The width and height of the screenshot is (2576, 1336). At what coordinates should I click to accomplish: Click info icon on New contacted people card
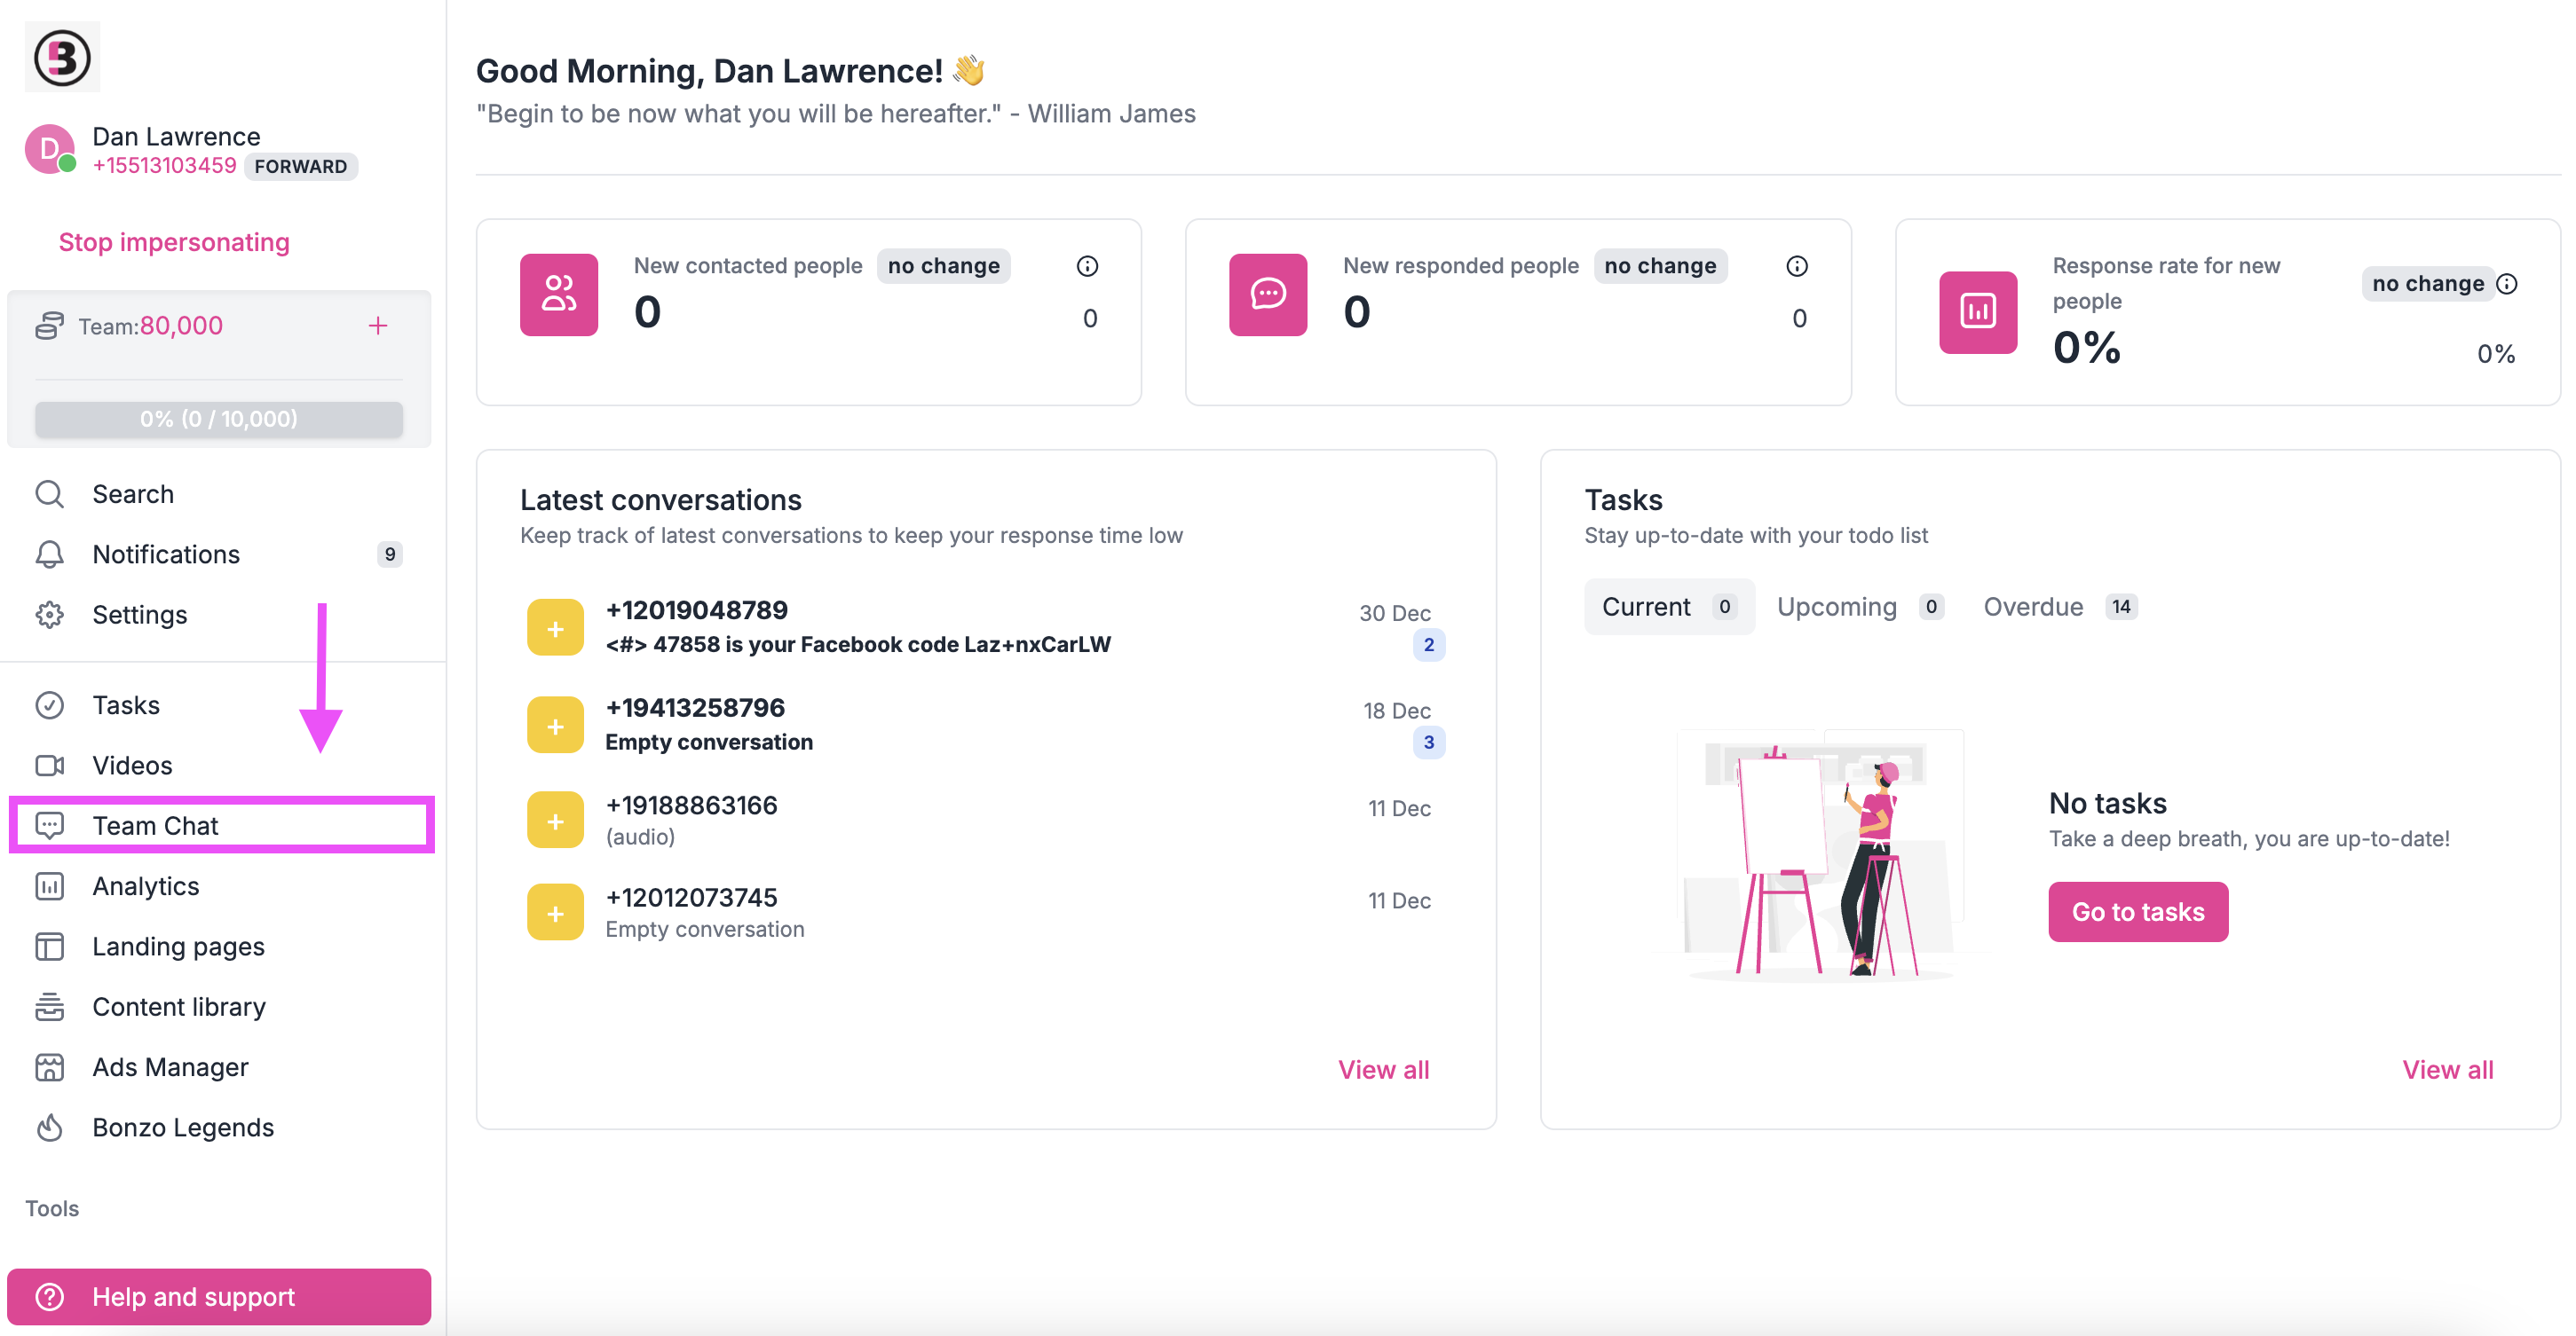[1087, 266]
